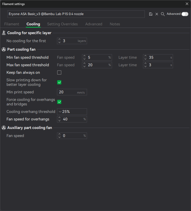Click Min layer time field showing 35
The width and height of the screenshot is (191, 211).
[158, 57]
